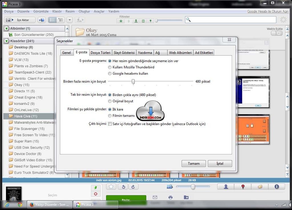Switch to flat folder list view
292x210 pixels.
click(x=52, y=20)
